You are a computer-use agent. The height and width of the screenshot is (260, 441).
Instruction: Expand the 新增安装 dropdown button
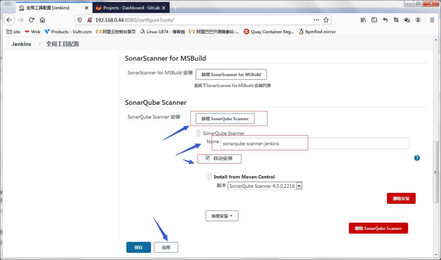tap(222, 216)
